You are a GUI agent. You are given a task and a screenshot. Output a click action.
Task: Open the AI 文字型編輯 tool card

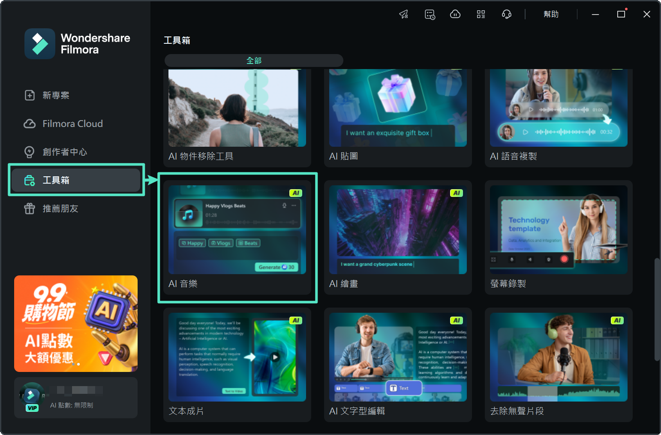pos(398,365)
